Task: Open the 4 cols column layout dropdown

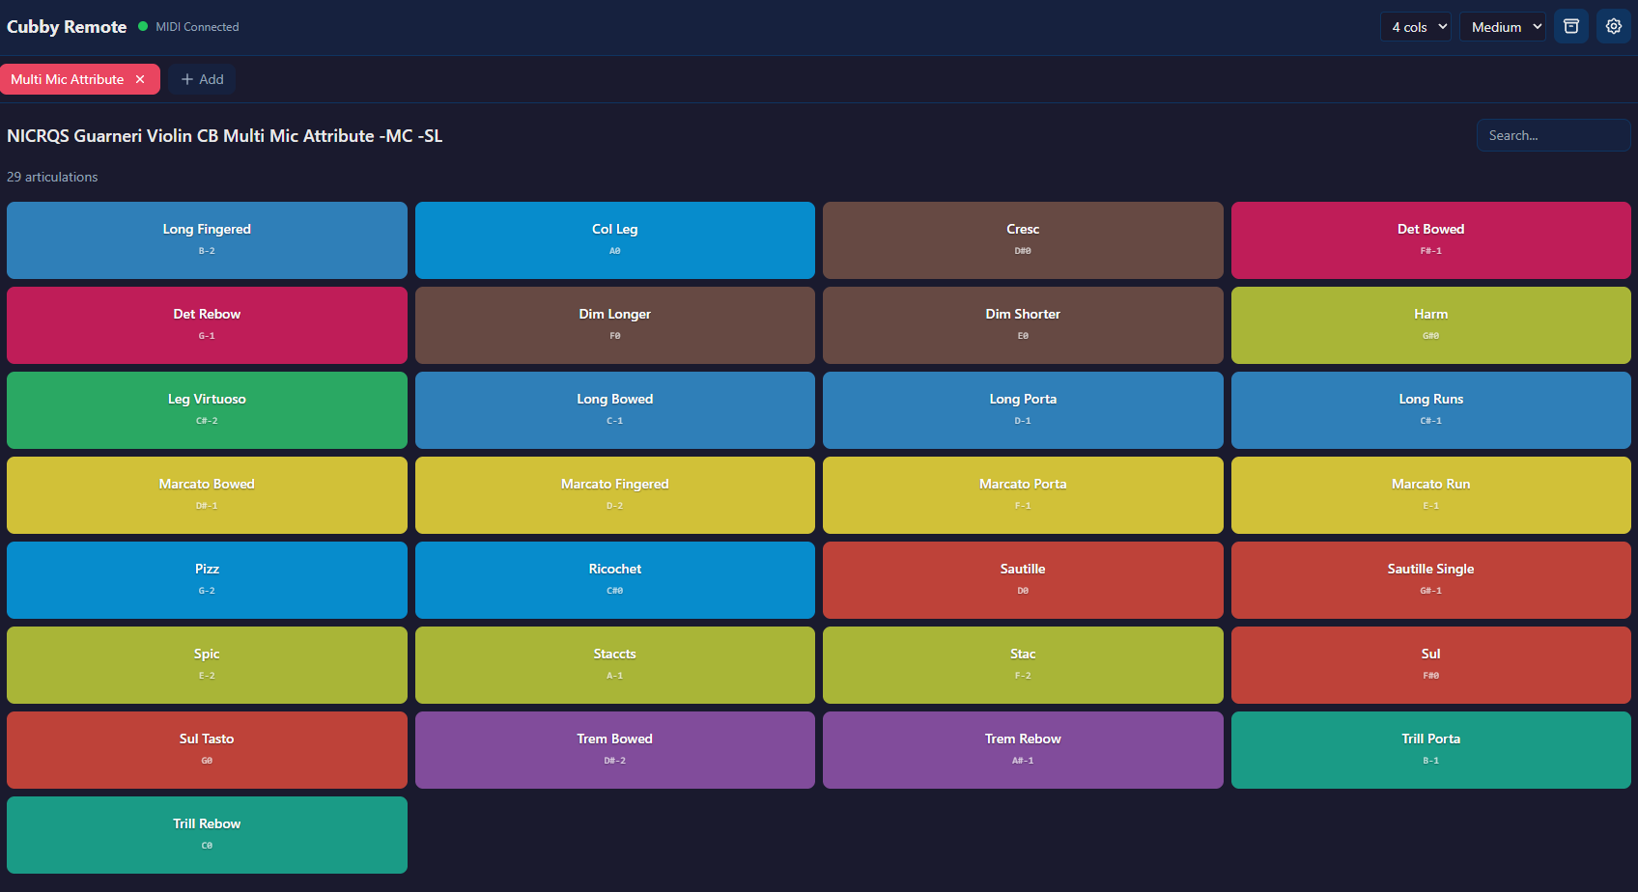Action: click(x=1415, y=26)
